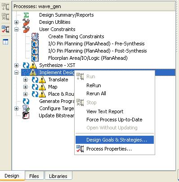Select Design Summary/Reports process
Screen dimensions: 179x182
(67, 15)
